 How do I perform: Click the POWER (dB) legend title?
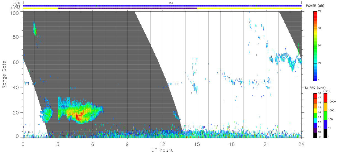tap(315, 6)
